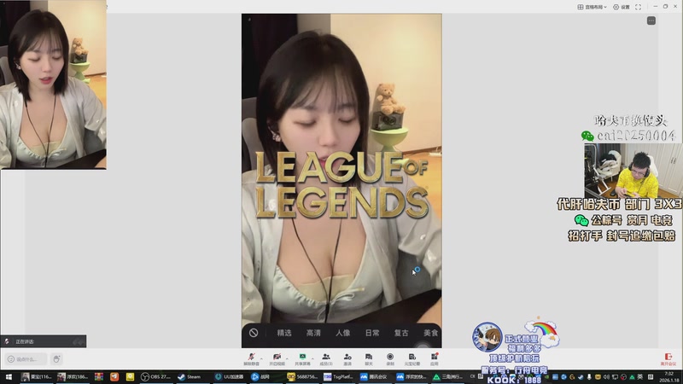Image resolution: width=683 pixels, height=384 pixels.
Task: Open the members list icon
Action: coord(326,359)
